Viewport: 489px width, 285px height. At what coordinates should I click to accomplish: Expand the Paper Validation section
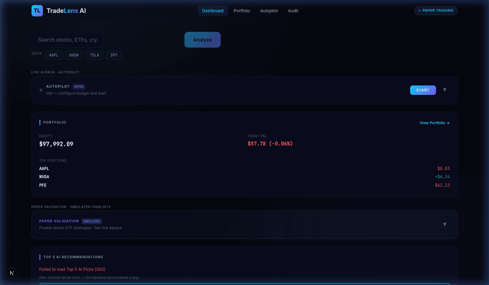click(445, 224)
